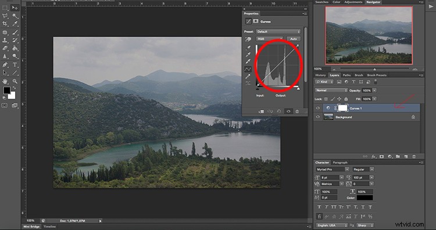This screenshot has height=230, width=436.
Task: Select the Rectangular Marquee tool
Action: click(5, 8)
